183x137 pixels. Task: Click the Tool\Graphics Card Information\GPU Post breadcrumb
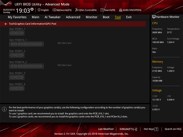[33, 24]
